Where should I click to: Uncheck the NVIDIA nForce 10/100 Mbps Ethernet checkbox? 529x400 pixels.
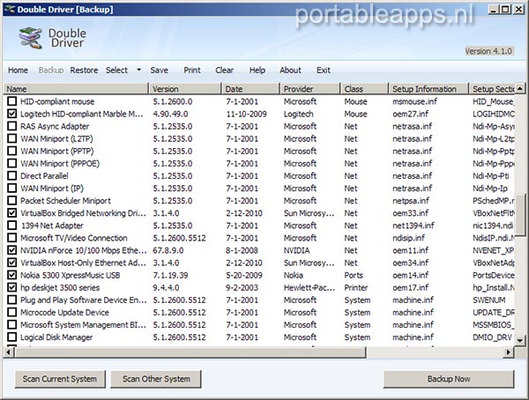11,250
